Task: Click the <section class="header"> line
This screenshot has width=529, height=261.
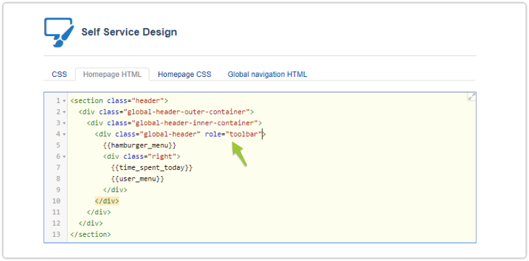Action: [x=119, y=101]
